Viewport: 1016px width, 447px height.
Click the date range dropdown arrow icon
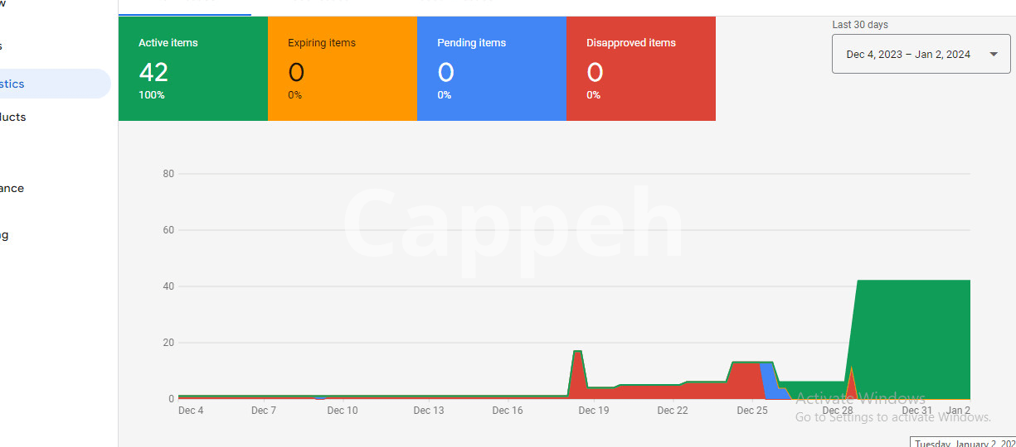994,55
